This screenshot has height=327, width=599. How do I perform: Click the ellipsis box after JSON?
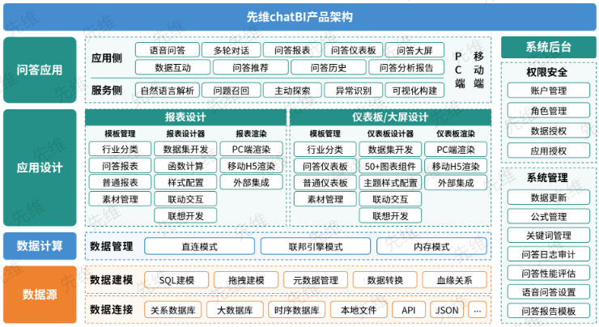pos(478,310)
